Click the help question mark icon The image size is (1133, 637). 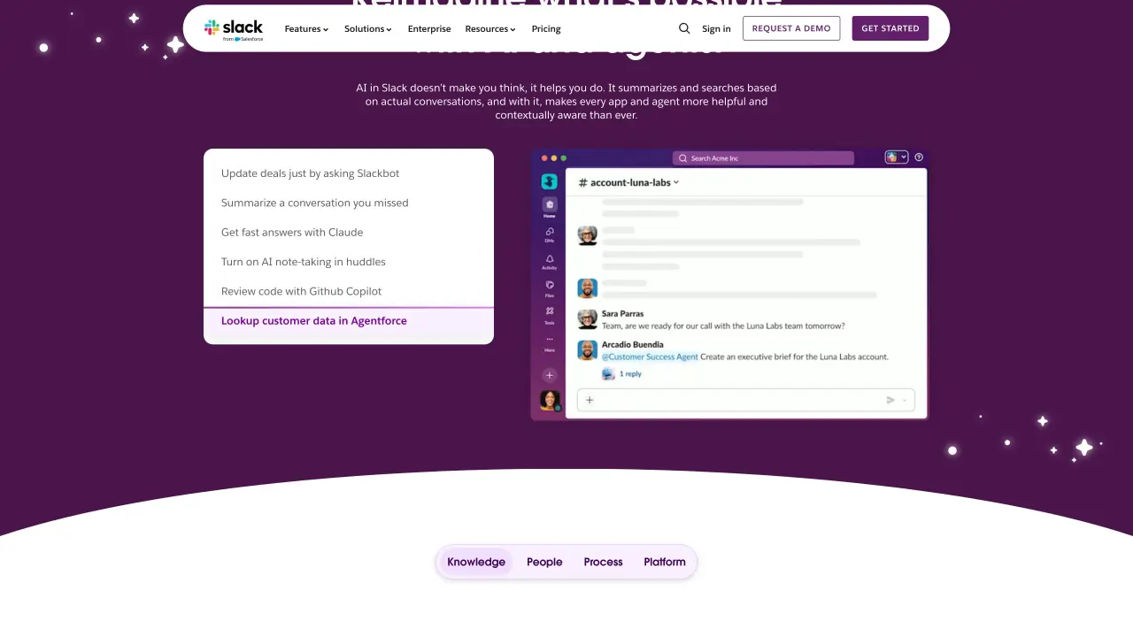919,157
